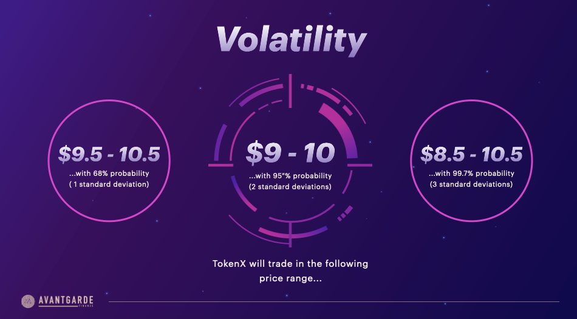This screenshot has width=577, height=319.
Task: Click the horizontal footer divider line
Action: [334, 302]
